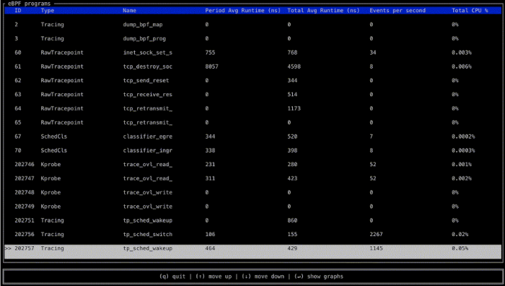
Task: Select the tp_sched_switch tracing row
Action: tap(252, 235)
